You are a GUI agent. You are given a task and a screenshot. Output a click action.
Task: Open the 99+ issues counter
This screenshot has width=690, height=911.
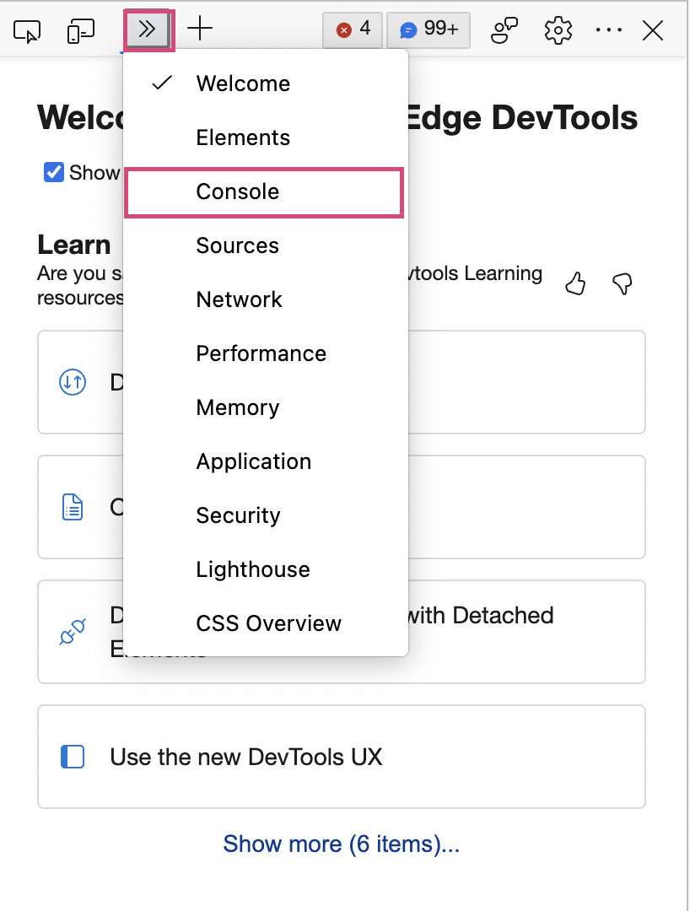(429, 29)
